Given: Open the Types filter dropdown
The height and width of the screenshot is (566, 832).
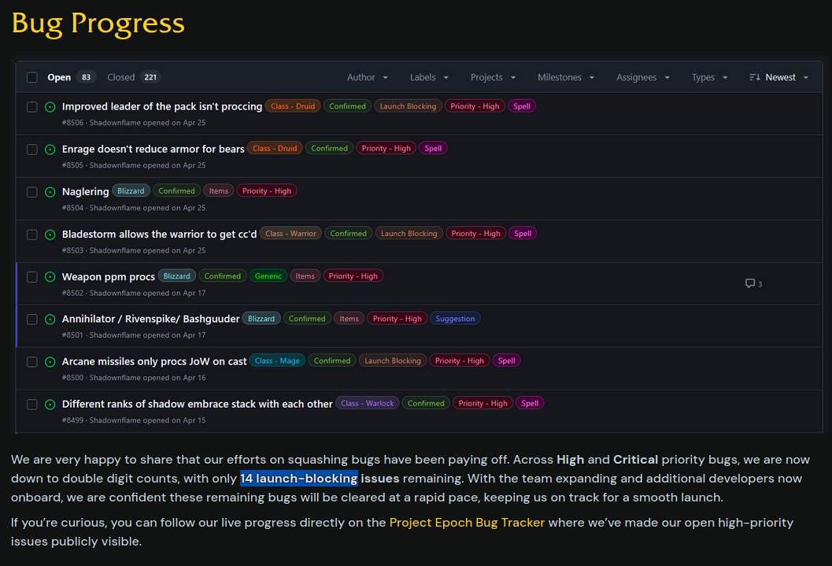Looking at the screenshot, I should pos(709,77).
